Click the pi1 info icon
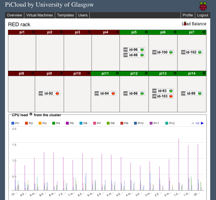Viewport: 216px width, 200px height. tap(34, 32)
